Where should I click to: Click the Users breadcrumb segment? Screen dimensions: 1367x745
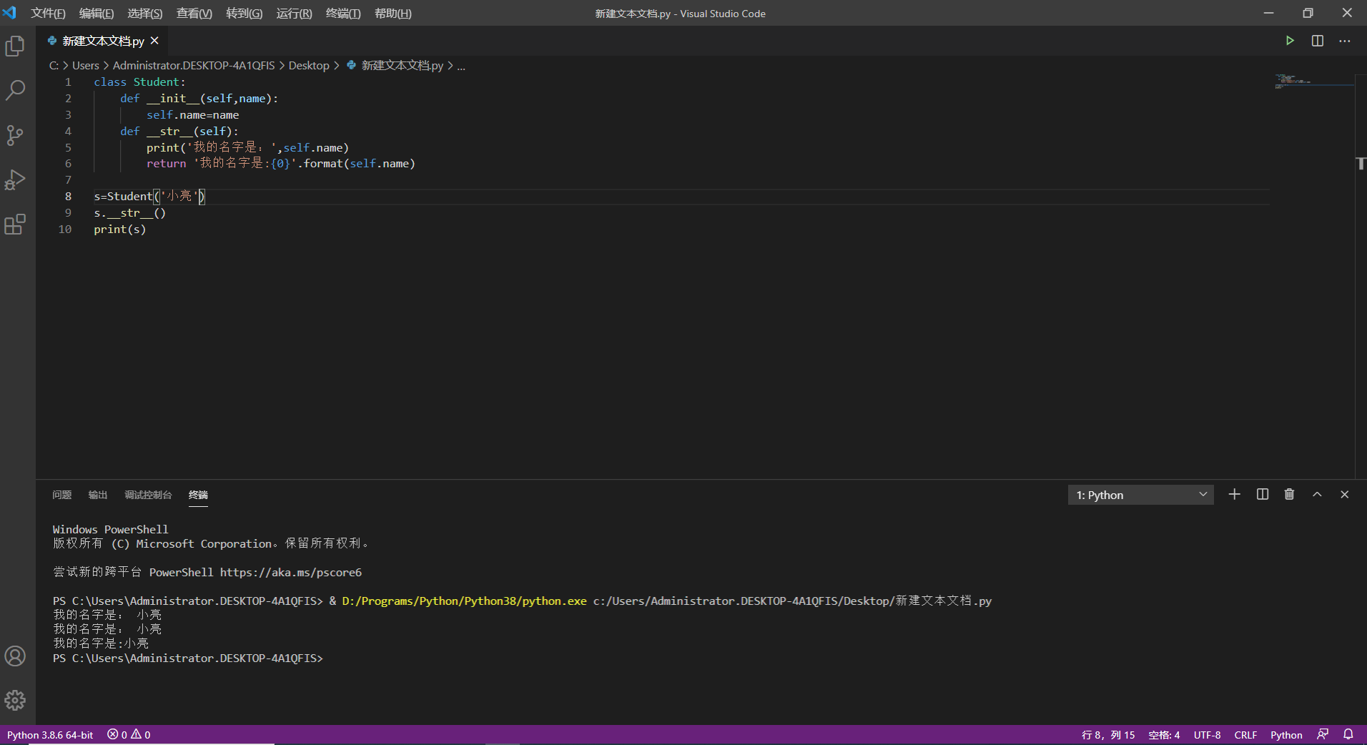[86, 66]
